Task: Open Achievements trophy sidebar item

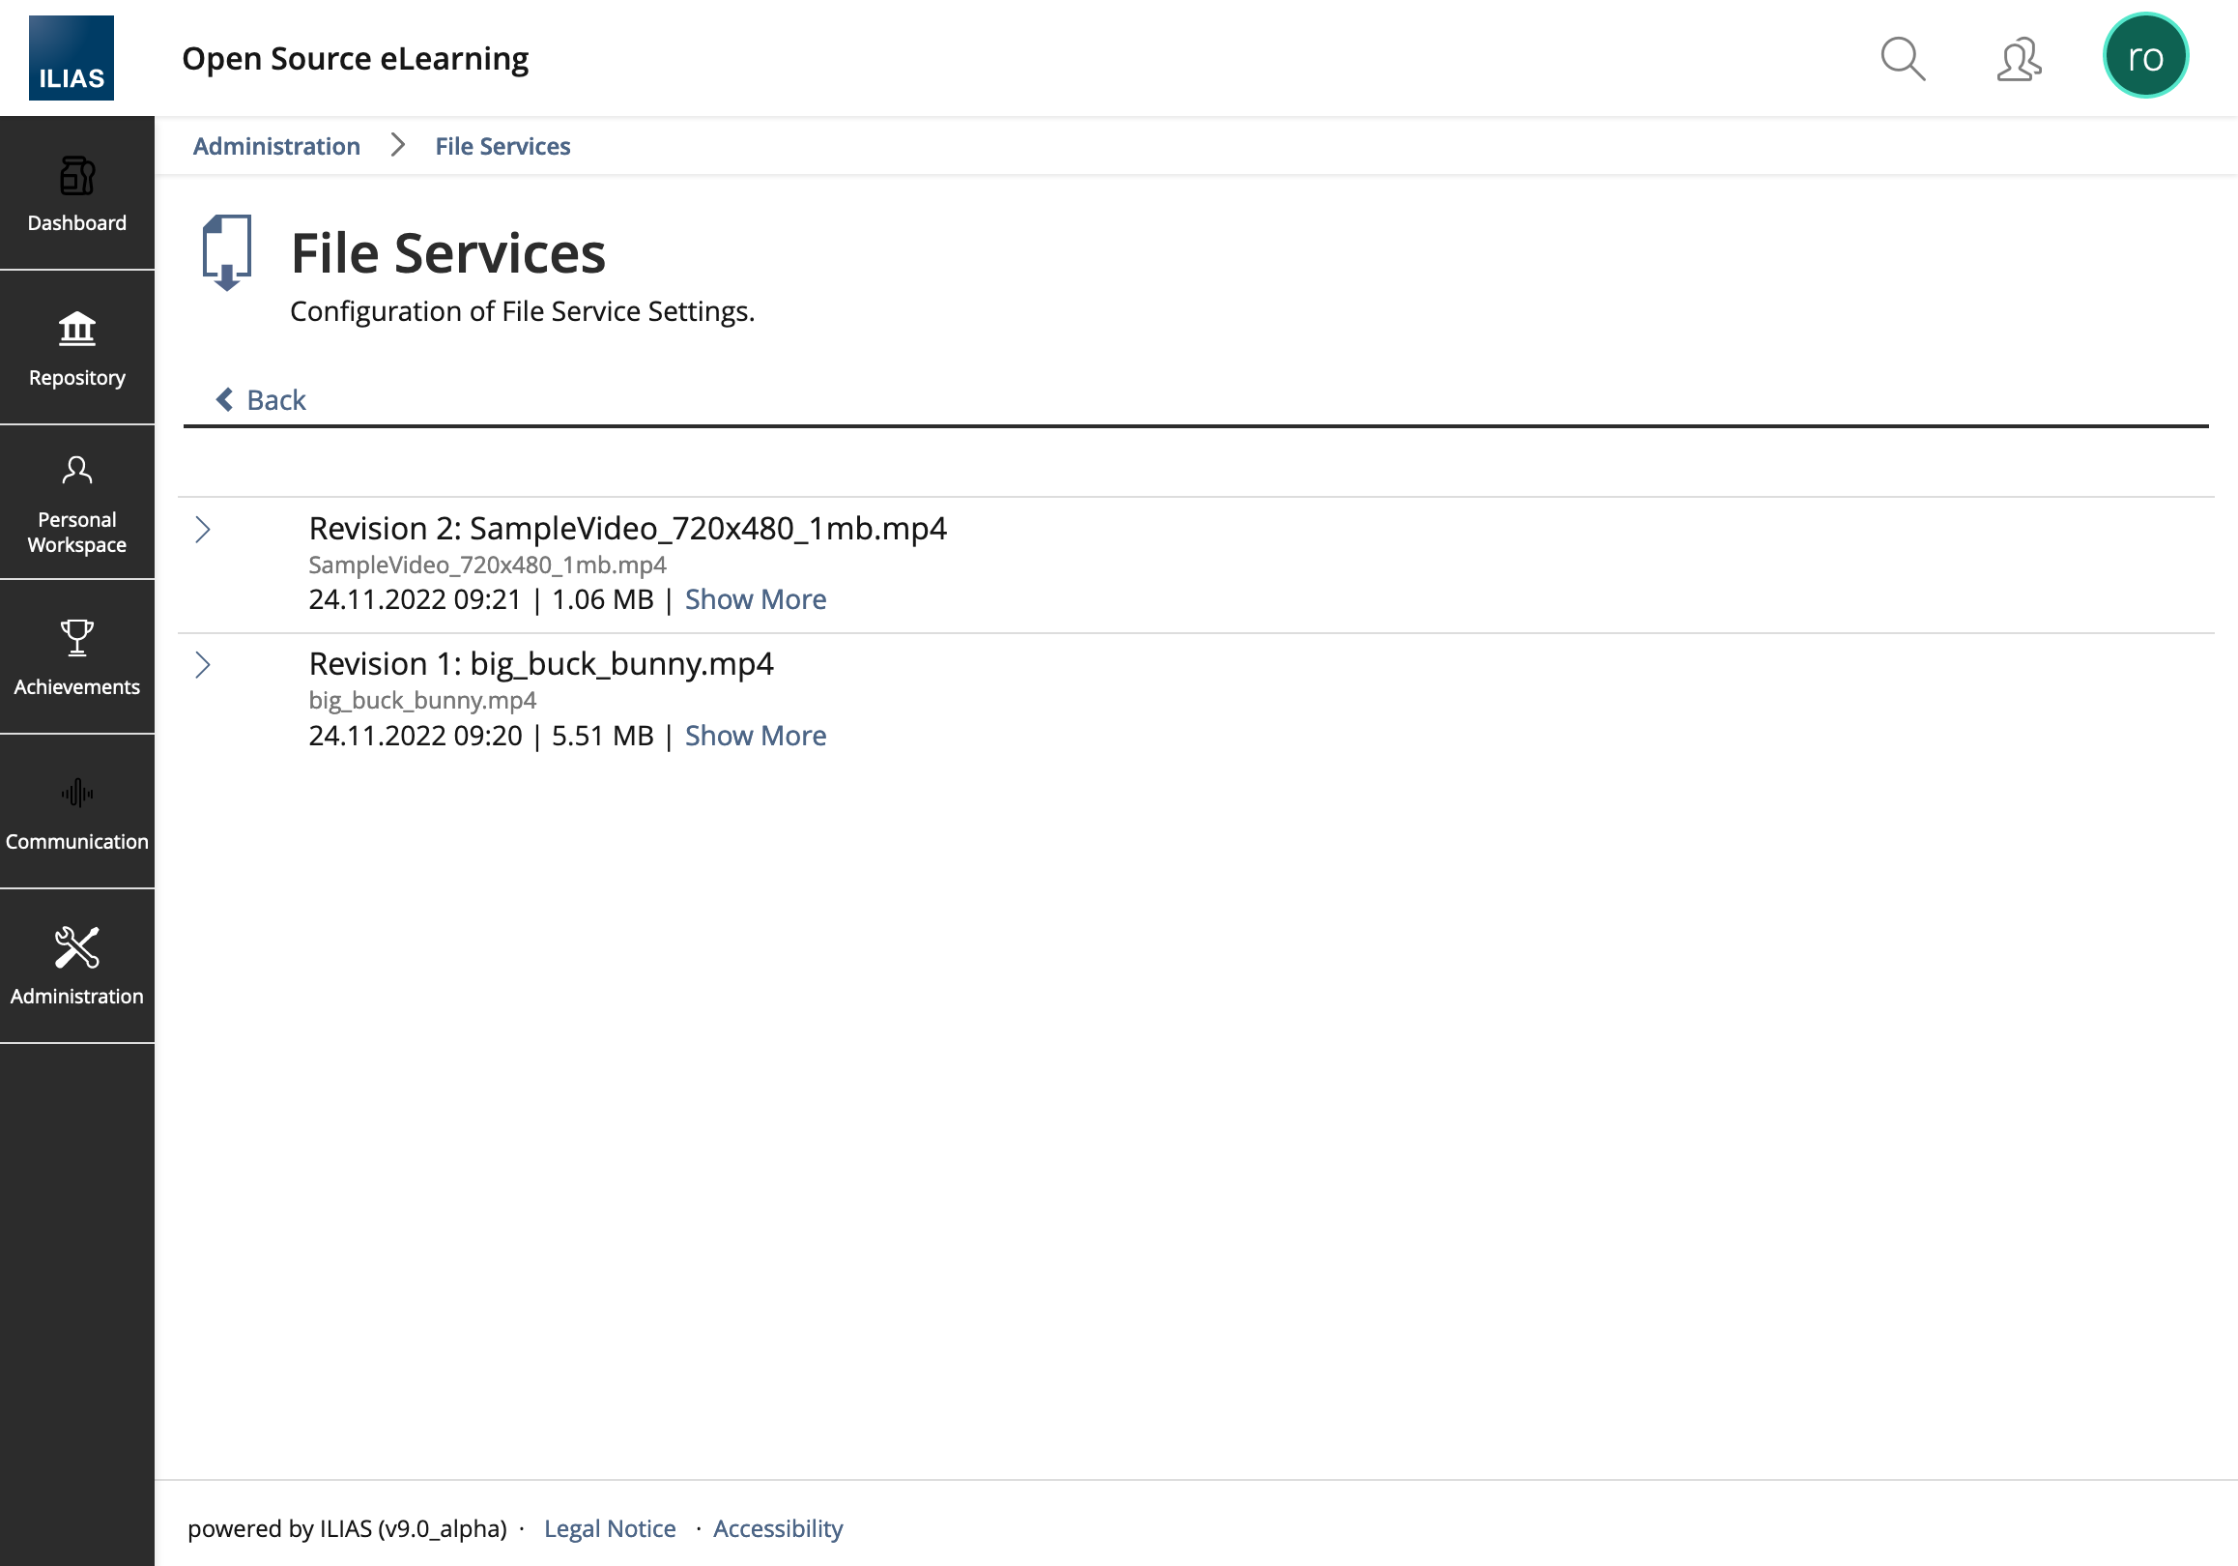Action: (77, 657)
